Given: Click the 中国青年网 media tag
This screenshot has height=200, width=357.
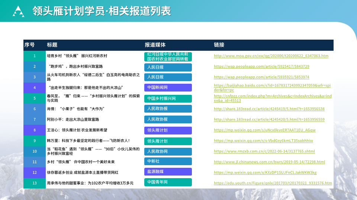Looking at the screenshot, I should (168, 182).
